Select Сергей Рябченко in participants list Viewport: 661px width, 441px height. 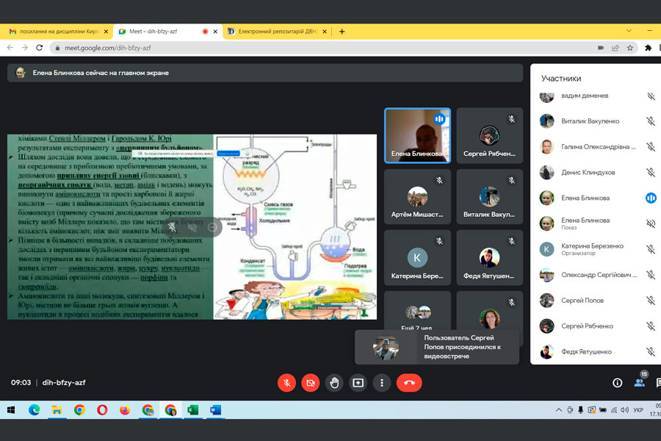(596, 326)
